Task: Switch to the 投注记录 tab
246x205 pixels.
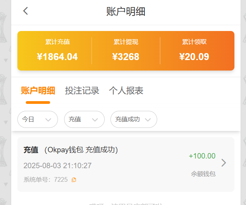Action: click(x=82, y=91)
